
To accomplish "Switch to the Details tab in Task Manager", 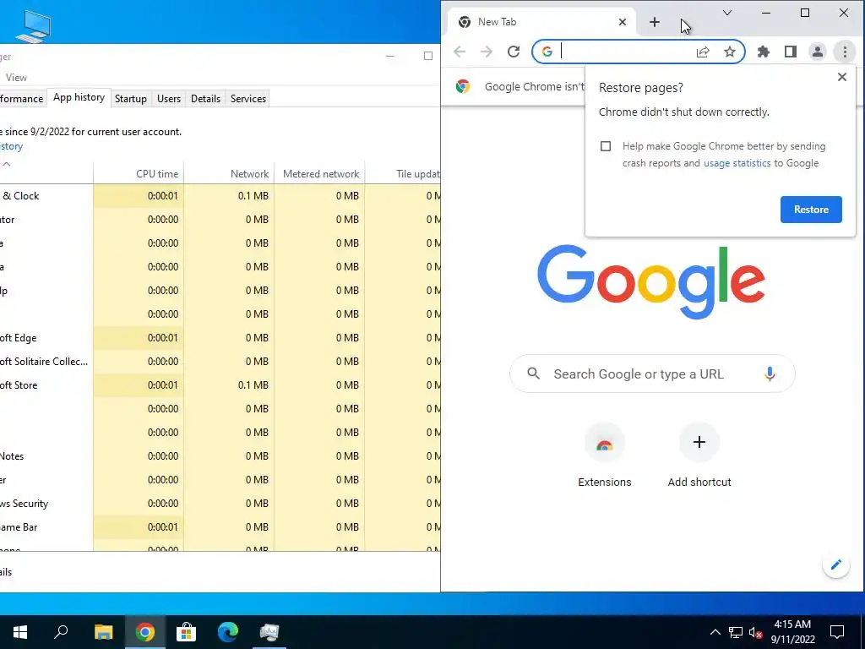I will [206, 99].
